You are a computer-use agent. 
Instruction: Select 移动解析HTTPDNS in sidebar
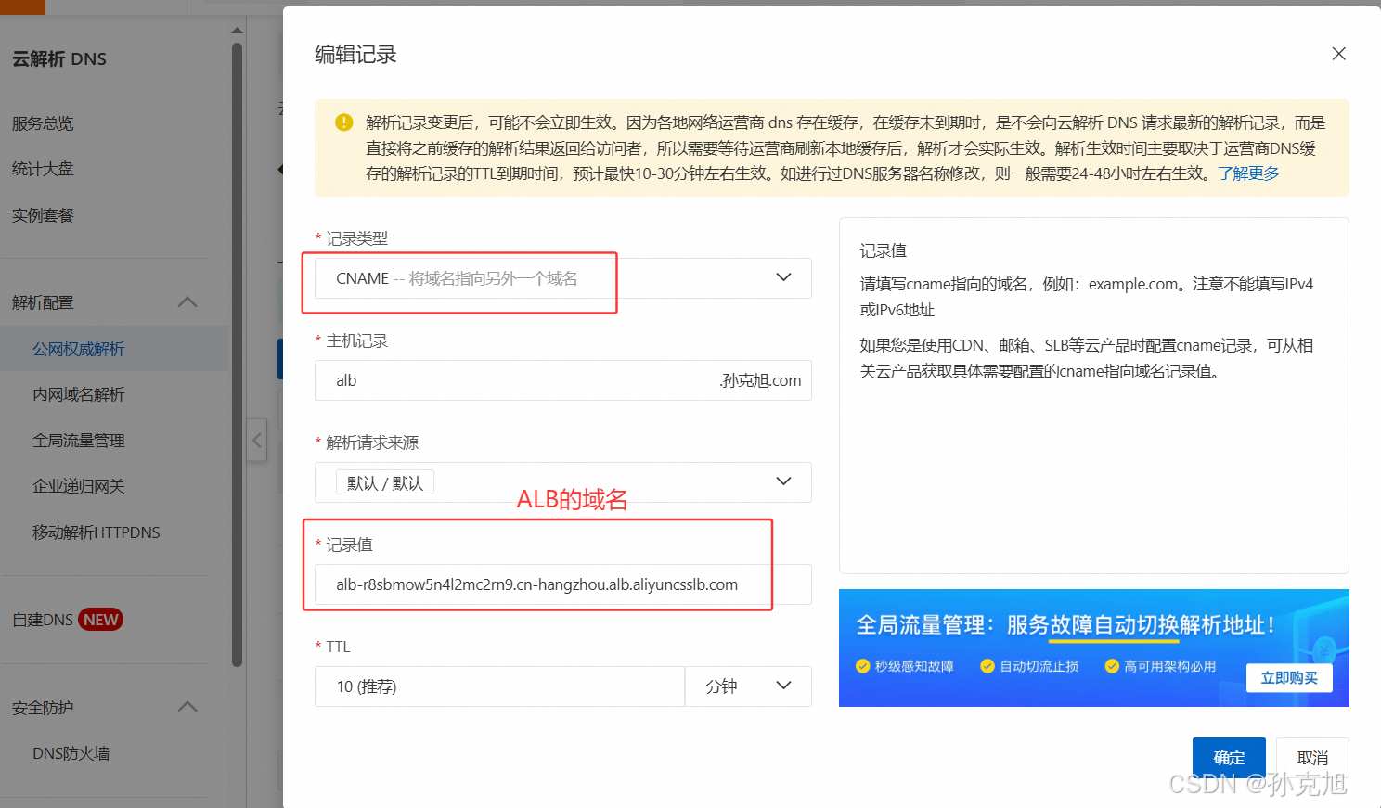[x=97, y=532]
